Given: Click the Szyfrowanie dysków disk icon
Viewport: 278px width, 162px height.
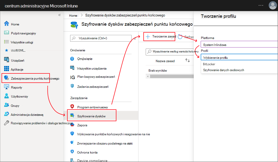Looking at the screenshot, I should click(72, 116).
